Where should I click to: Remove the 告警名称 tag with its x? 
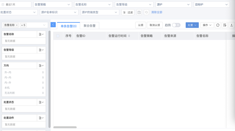(x=17, y=25)
